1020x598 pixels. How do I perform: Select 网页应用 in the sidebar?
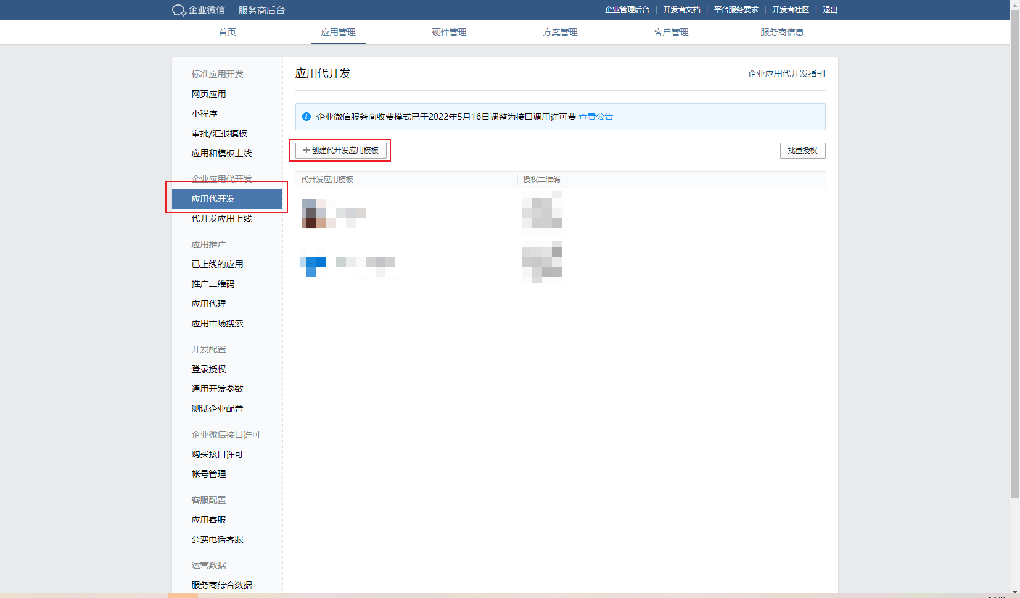point(208,94)
